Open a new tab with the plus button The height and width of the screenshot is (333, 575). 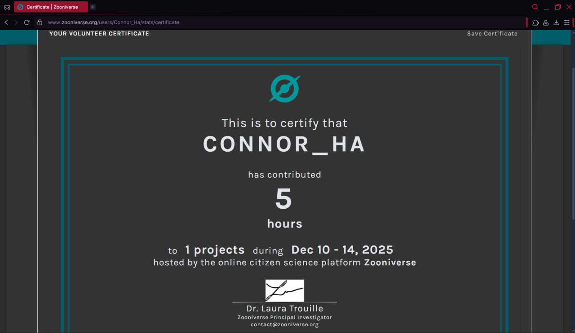pyautogui.click(x=93, y=7)
